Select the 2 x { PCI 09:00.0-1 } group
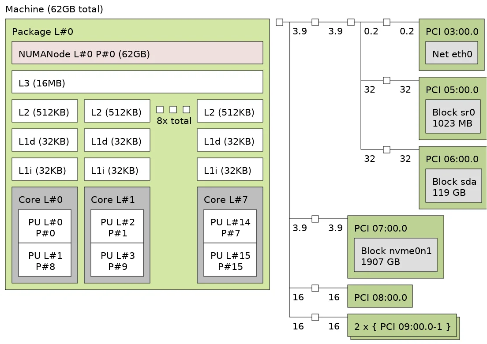Screen dimensions: 487x344 [402, 326]
